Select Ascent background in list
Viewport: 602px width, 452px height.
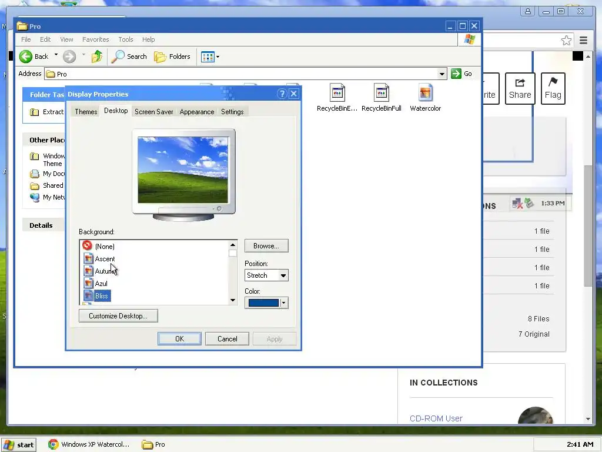[x=105, y=259]
